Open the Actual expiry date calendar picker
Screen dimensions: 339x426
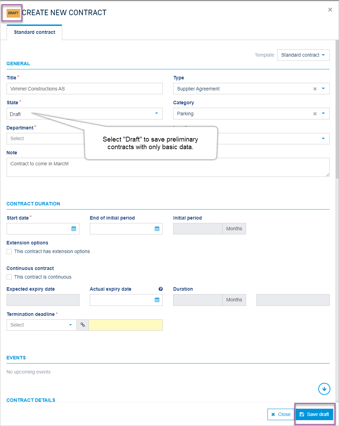click(x=157, y=300)
